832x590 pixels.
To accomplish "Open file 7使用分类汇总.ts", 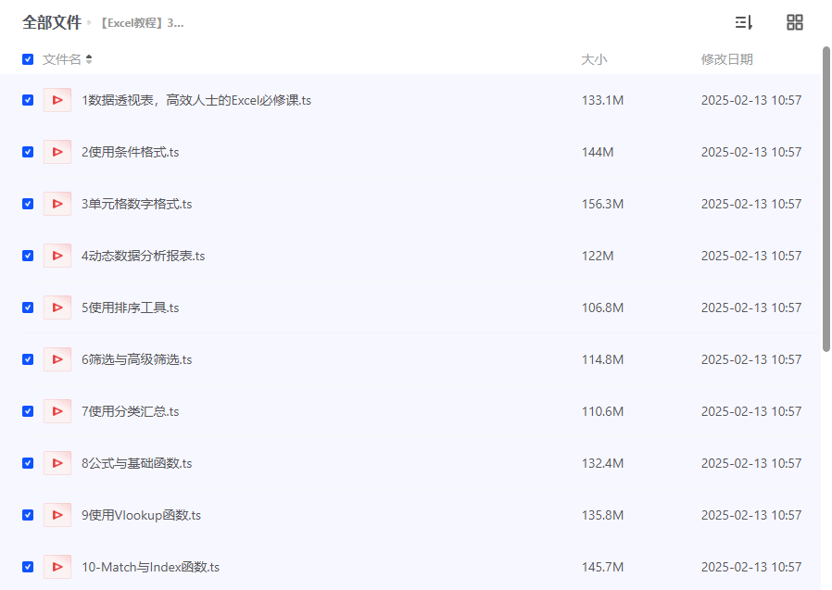I will click(130, 411).
